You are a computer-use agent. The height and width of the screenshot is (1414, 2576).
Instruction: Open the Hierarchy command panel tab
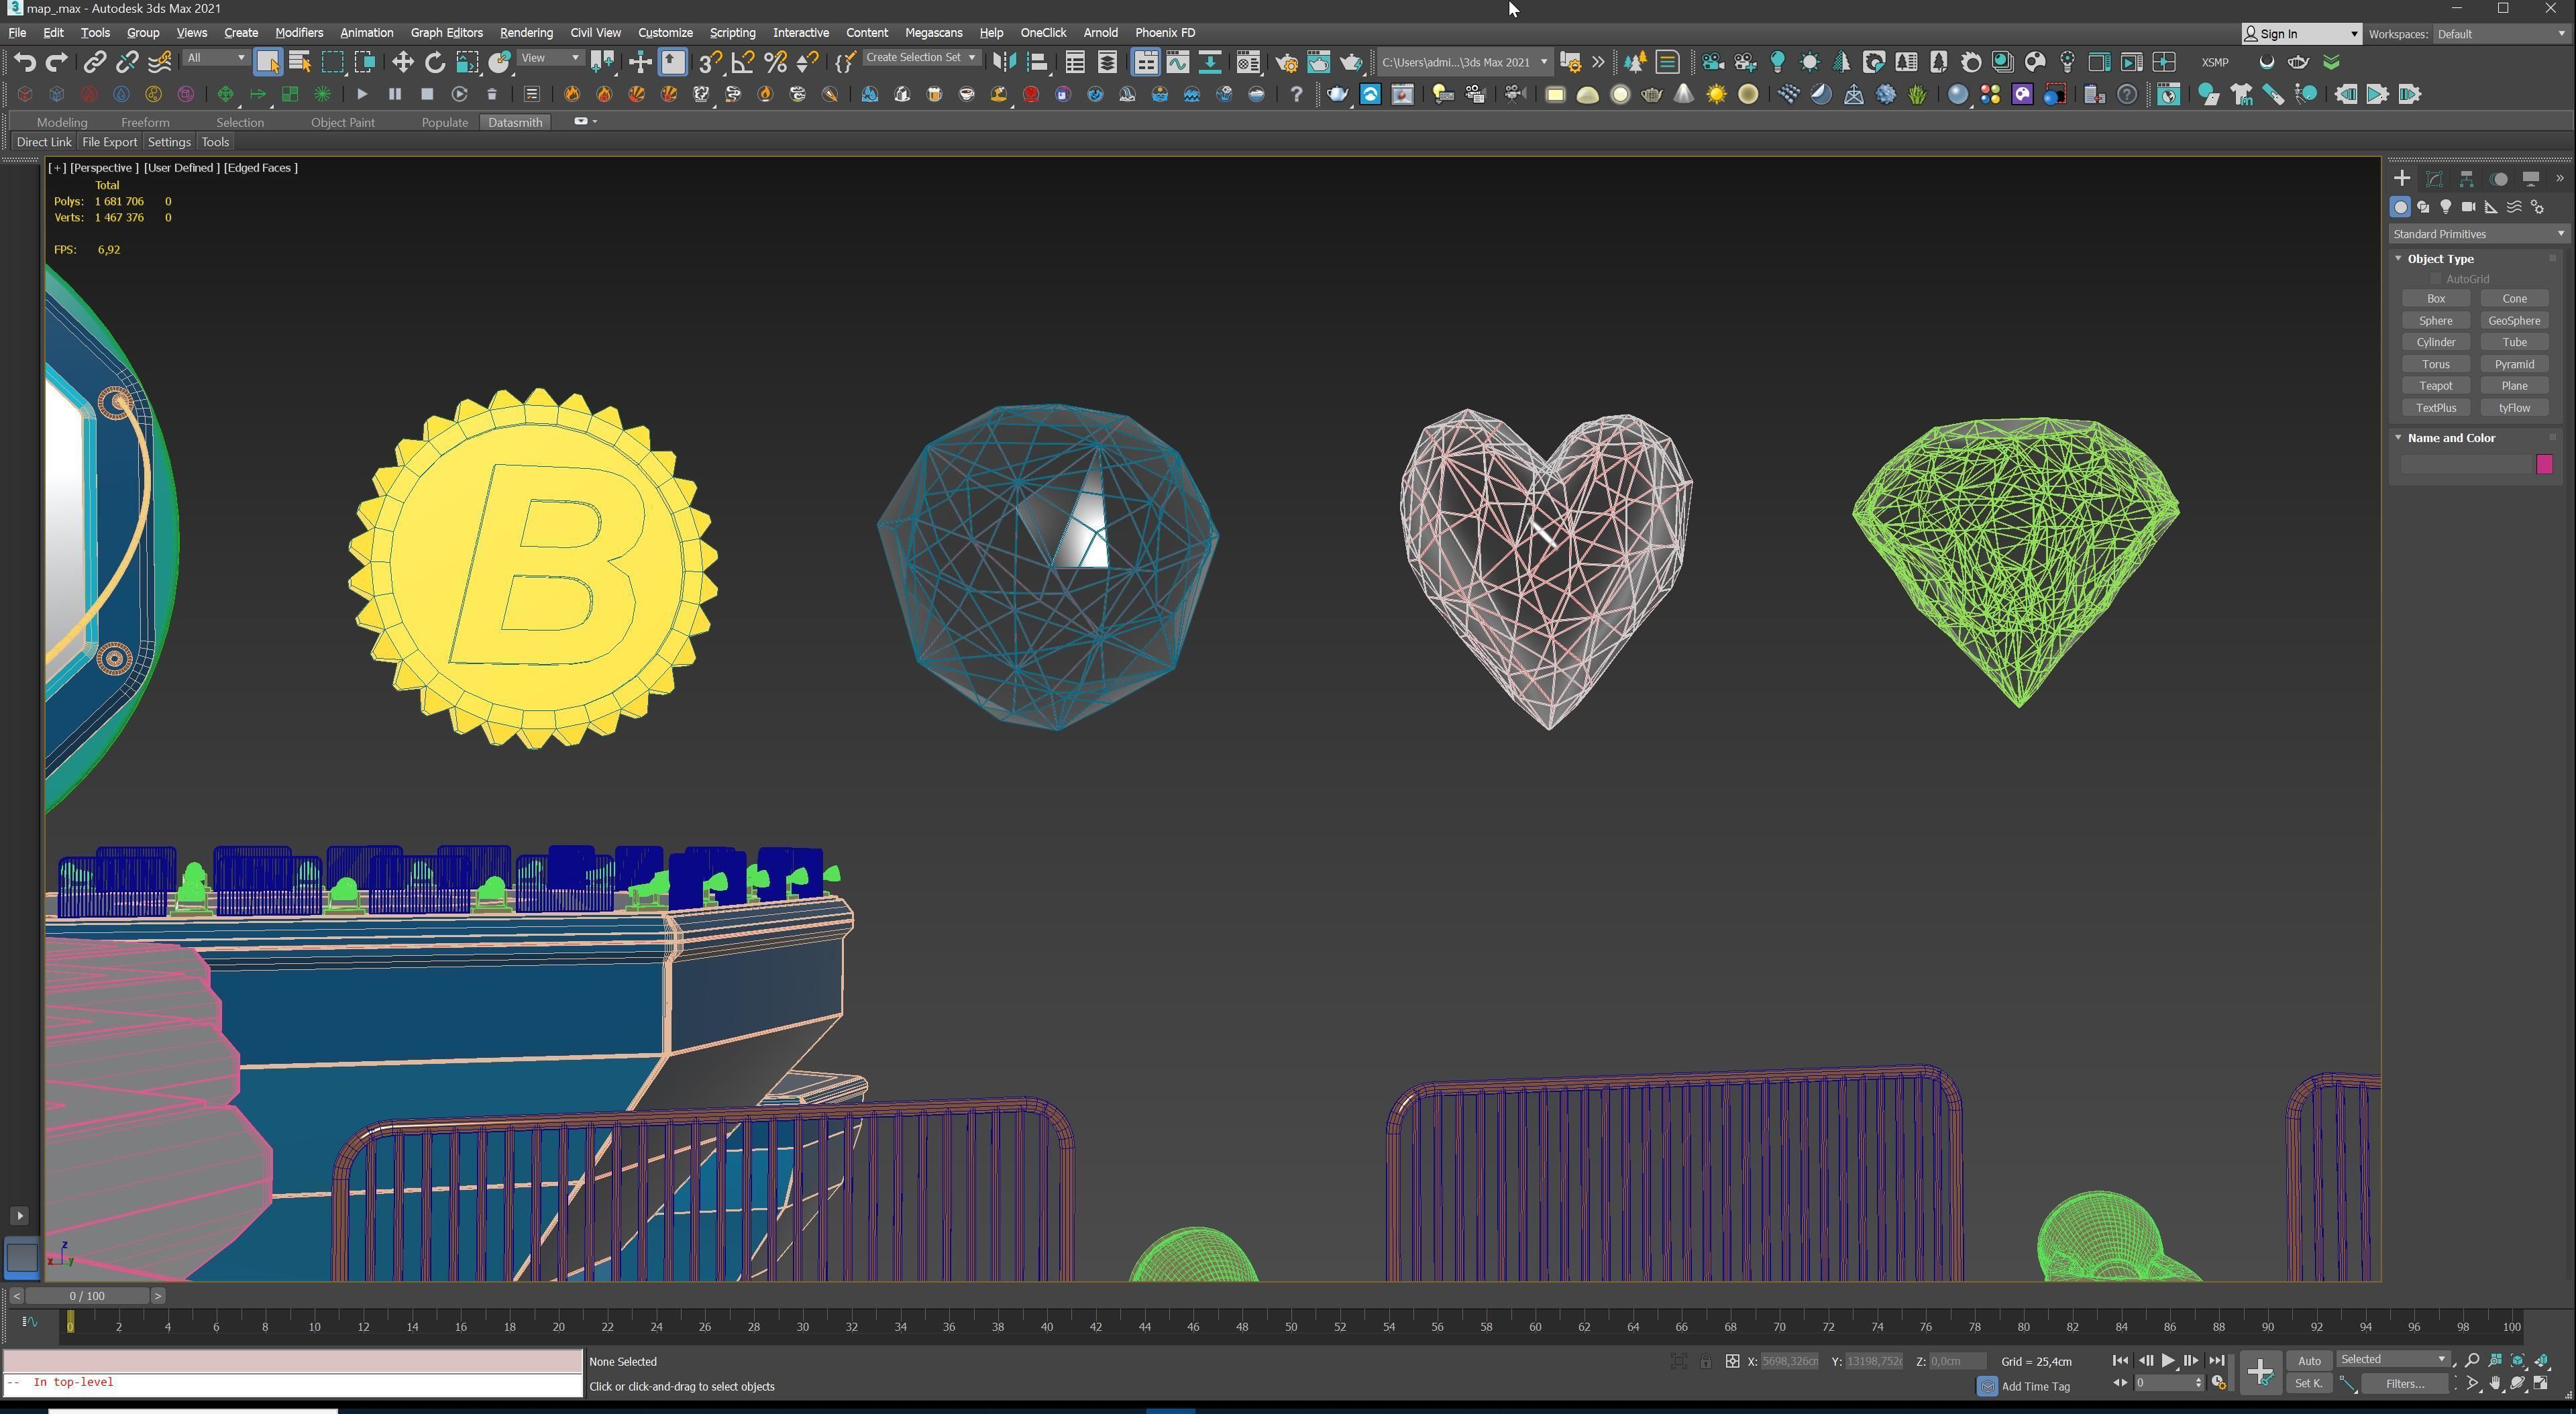tap(2467, 179)
